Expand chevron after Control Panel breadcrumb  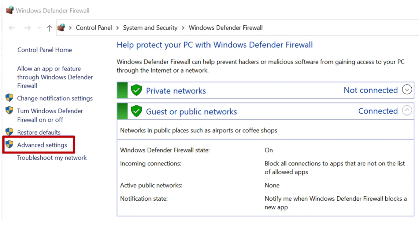pos(117,28)
